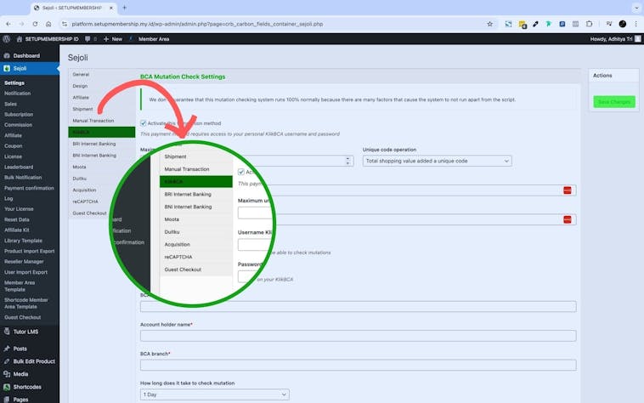
Task: Switch to the BRI Internet Banking tab
Action: coord(94,144)
